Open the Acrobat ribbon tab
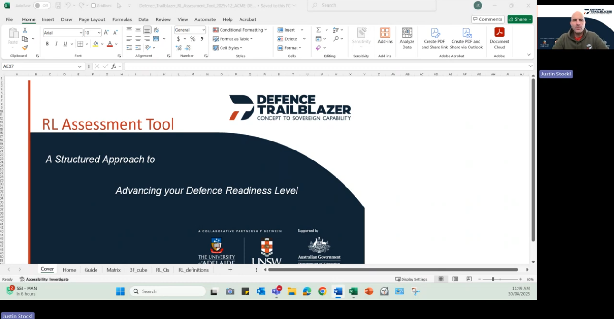 [248, 19]
